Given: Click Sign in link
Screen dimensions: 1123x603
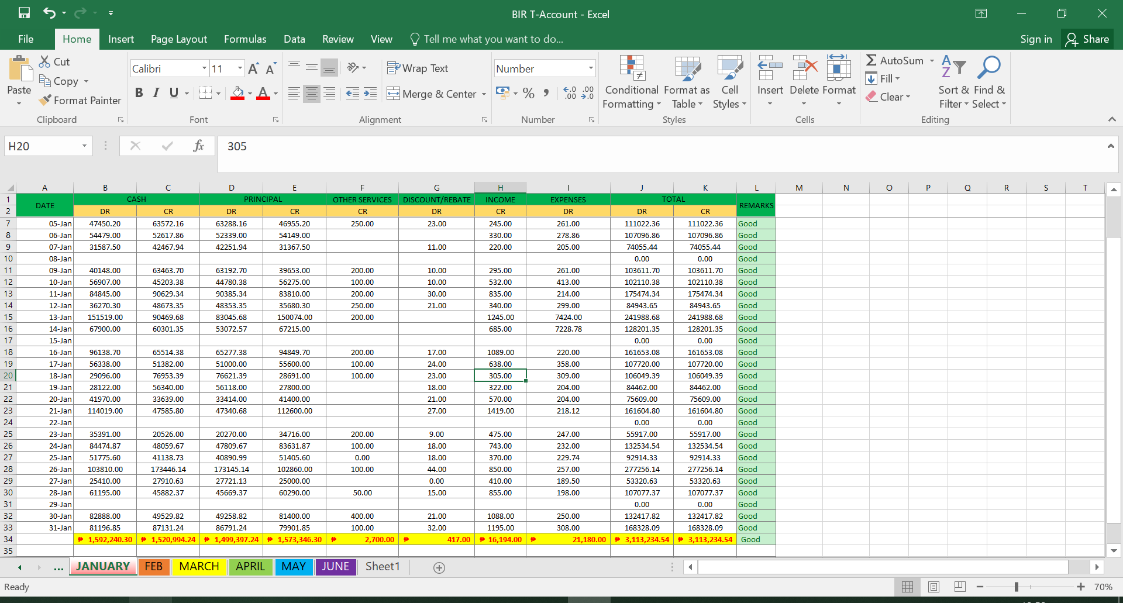Looking at the screenshot, I should point(1036,39).
